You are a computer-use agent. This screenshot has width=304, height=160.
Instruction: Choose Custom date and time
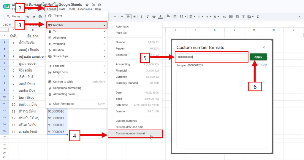click(x=135, y=127)
